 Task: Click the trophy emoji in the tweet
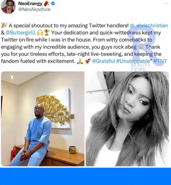tap(47, 33)
